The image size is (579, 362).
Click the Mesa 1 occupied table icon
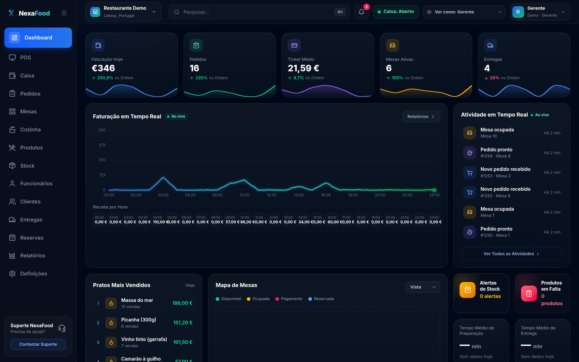point(470,212)
